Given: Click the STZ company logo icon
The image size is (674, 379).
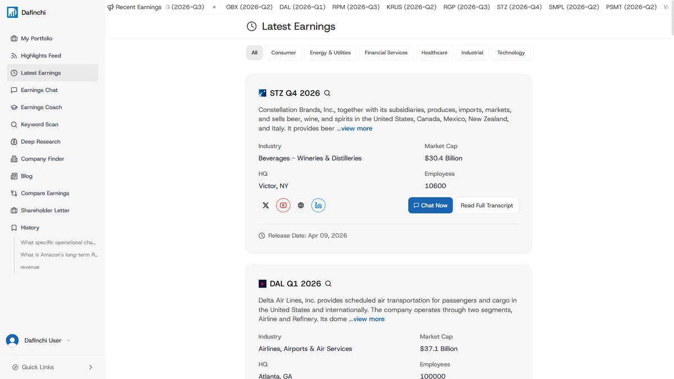Looking at the screenshot, I should 262,93.
